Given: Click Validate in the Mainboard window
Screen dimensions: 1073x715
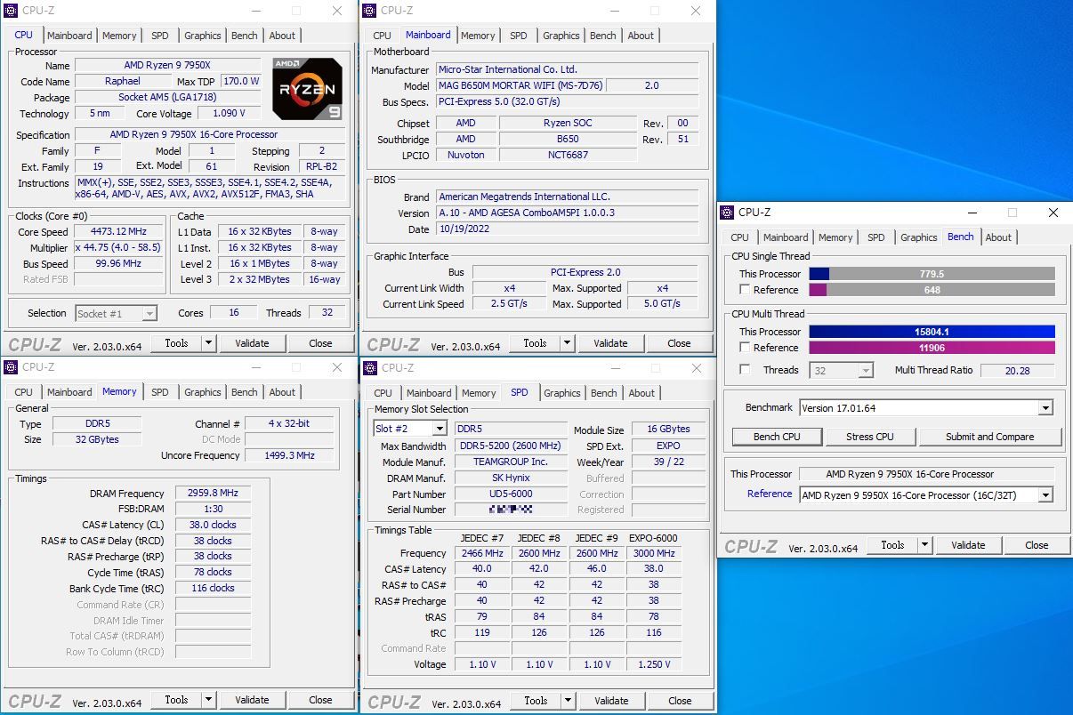Looking at the screenshot, I should coord(610,343).
